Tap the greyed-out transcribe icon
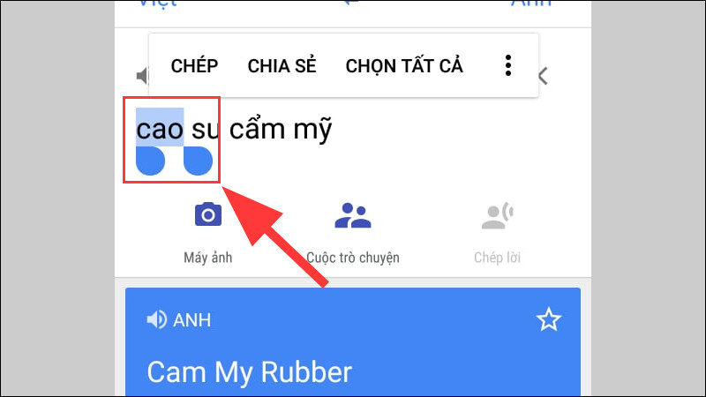This screenshot has height=397, width=706. point(497,215)
